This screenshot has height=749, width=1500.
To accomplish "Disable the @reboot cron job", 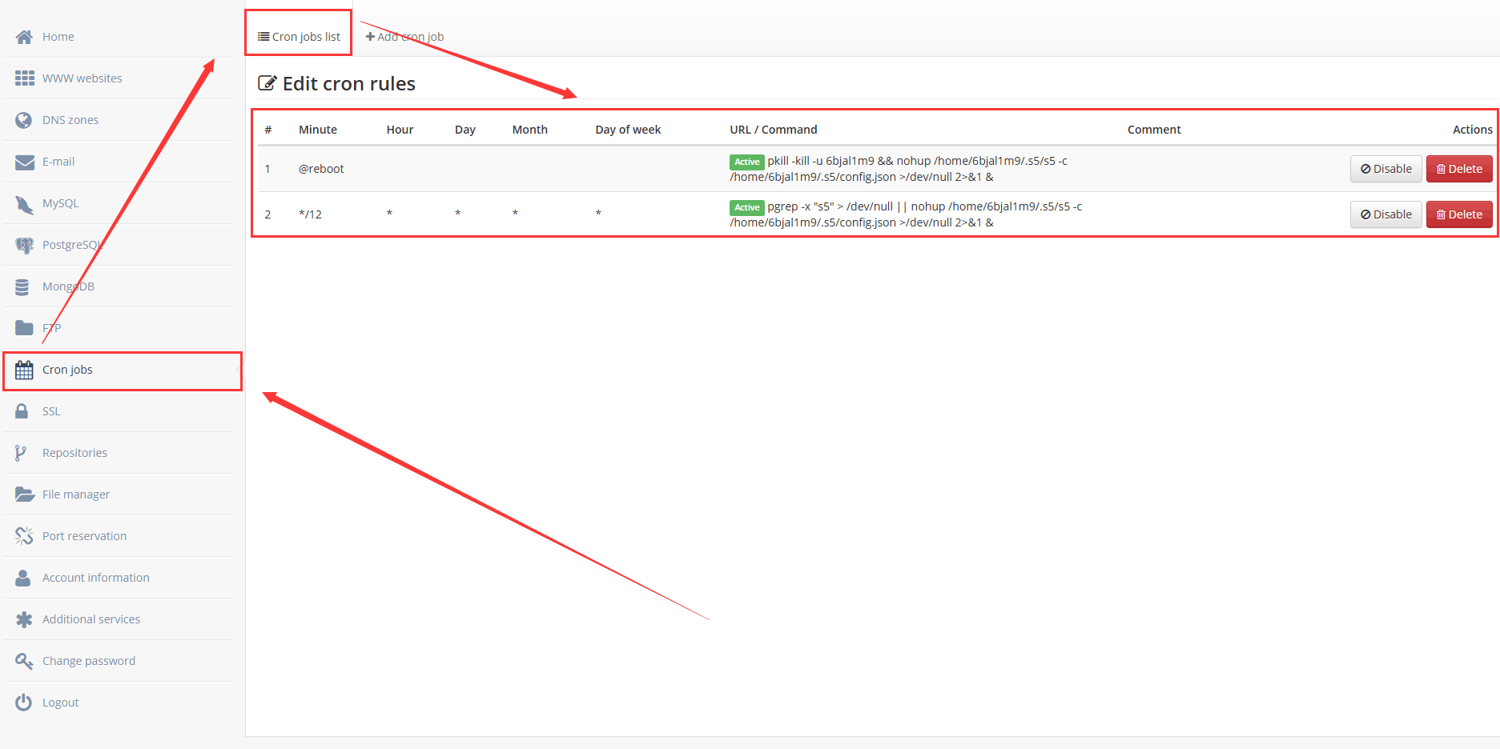I will [x=1385, y=169].
